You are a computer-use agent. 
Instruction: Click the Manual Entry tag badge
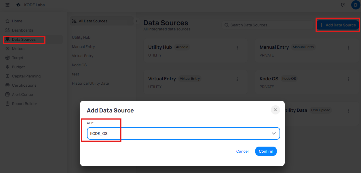coord(303,47)
